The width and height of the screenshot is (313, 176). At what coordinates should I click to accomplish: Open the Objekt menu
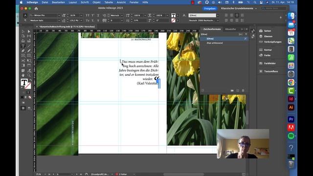97,2
